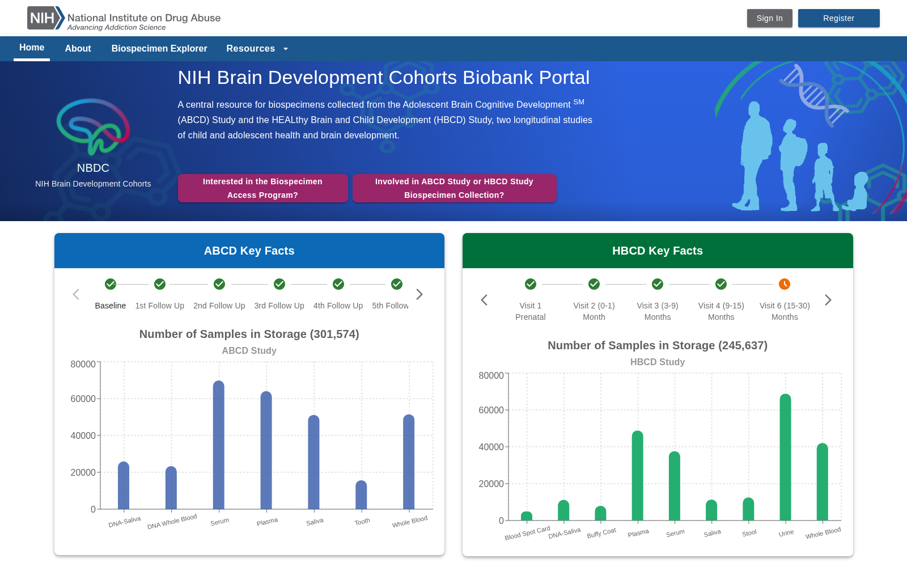Click the HBCD Stool green bar
Image resolution: width=907 pixels, height=567 pixels.
pos(748,509)
